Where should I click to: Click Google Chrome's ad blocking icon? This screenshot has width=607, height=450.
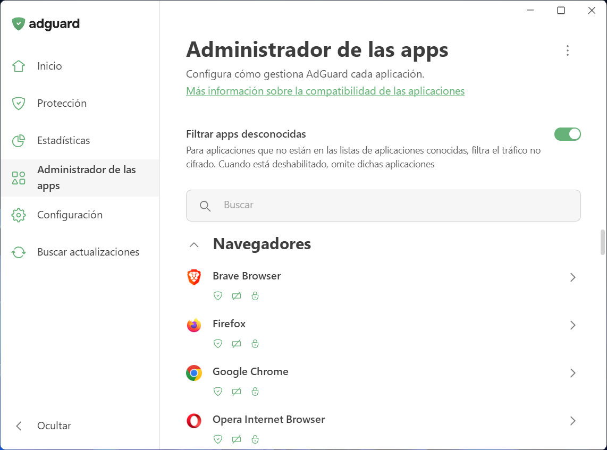point(237,392)
